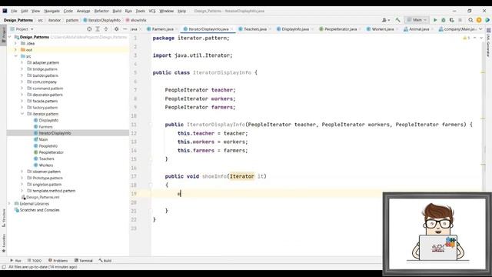This screenshot has width=492, height=277.
Task: Click the Debug bug icon in the toolbar
Action: [444, 20]
